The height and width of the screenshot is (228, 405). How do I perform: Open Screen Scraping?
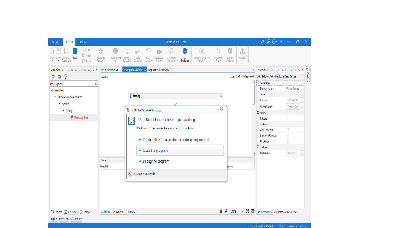point(127,55)
